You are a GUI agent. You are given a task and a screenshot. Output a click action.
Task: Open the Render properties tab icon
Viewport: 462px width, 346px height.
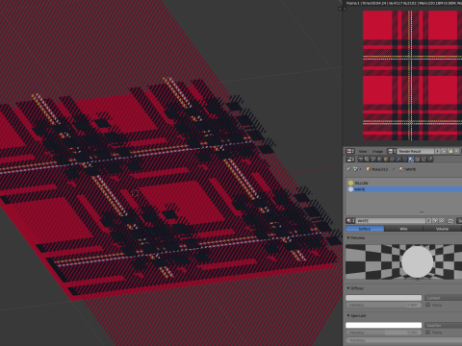tap(361, 160)
